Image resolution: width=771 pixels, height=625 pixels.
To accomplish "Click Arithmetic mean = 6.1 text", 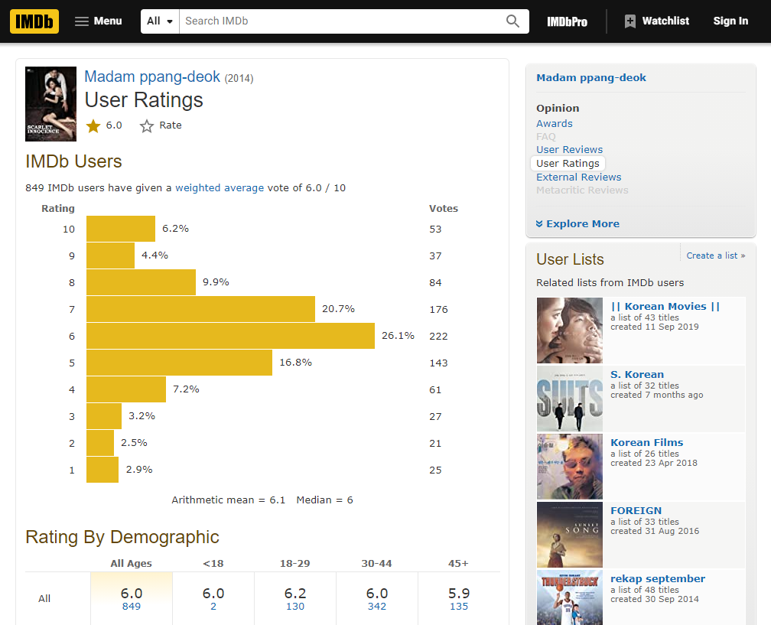I will (228, 500).
